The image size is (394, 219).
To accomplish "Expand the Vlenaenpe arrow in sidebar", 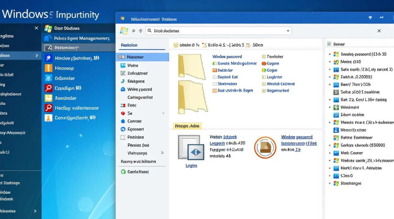I will click(x=162, y=153).
